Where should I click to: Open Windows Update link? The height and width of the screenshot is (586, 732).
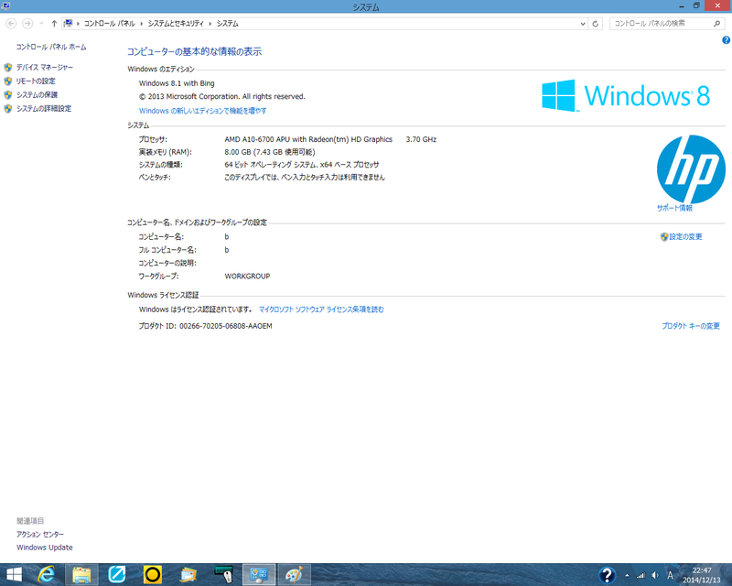[x=45, y=548]
